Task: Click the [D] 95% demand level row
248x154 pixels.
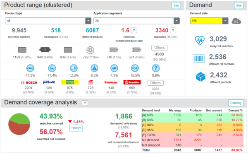Action: point(192,130)
